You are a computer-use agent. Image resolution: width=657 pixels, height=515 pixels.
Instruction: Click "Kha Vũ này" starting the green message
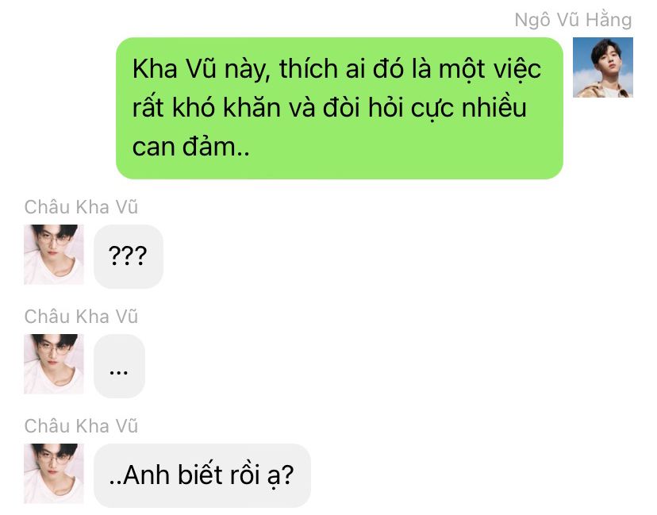point(199,69)
